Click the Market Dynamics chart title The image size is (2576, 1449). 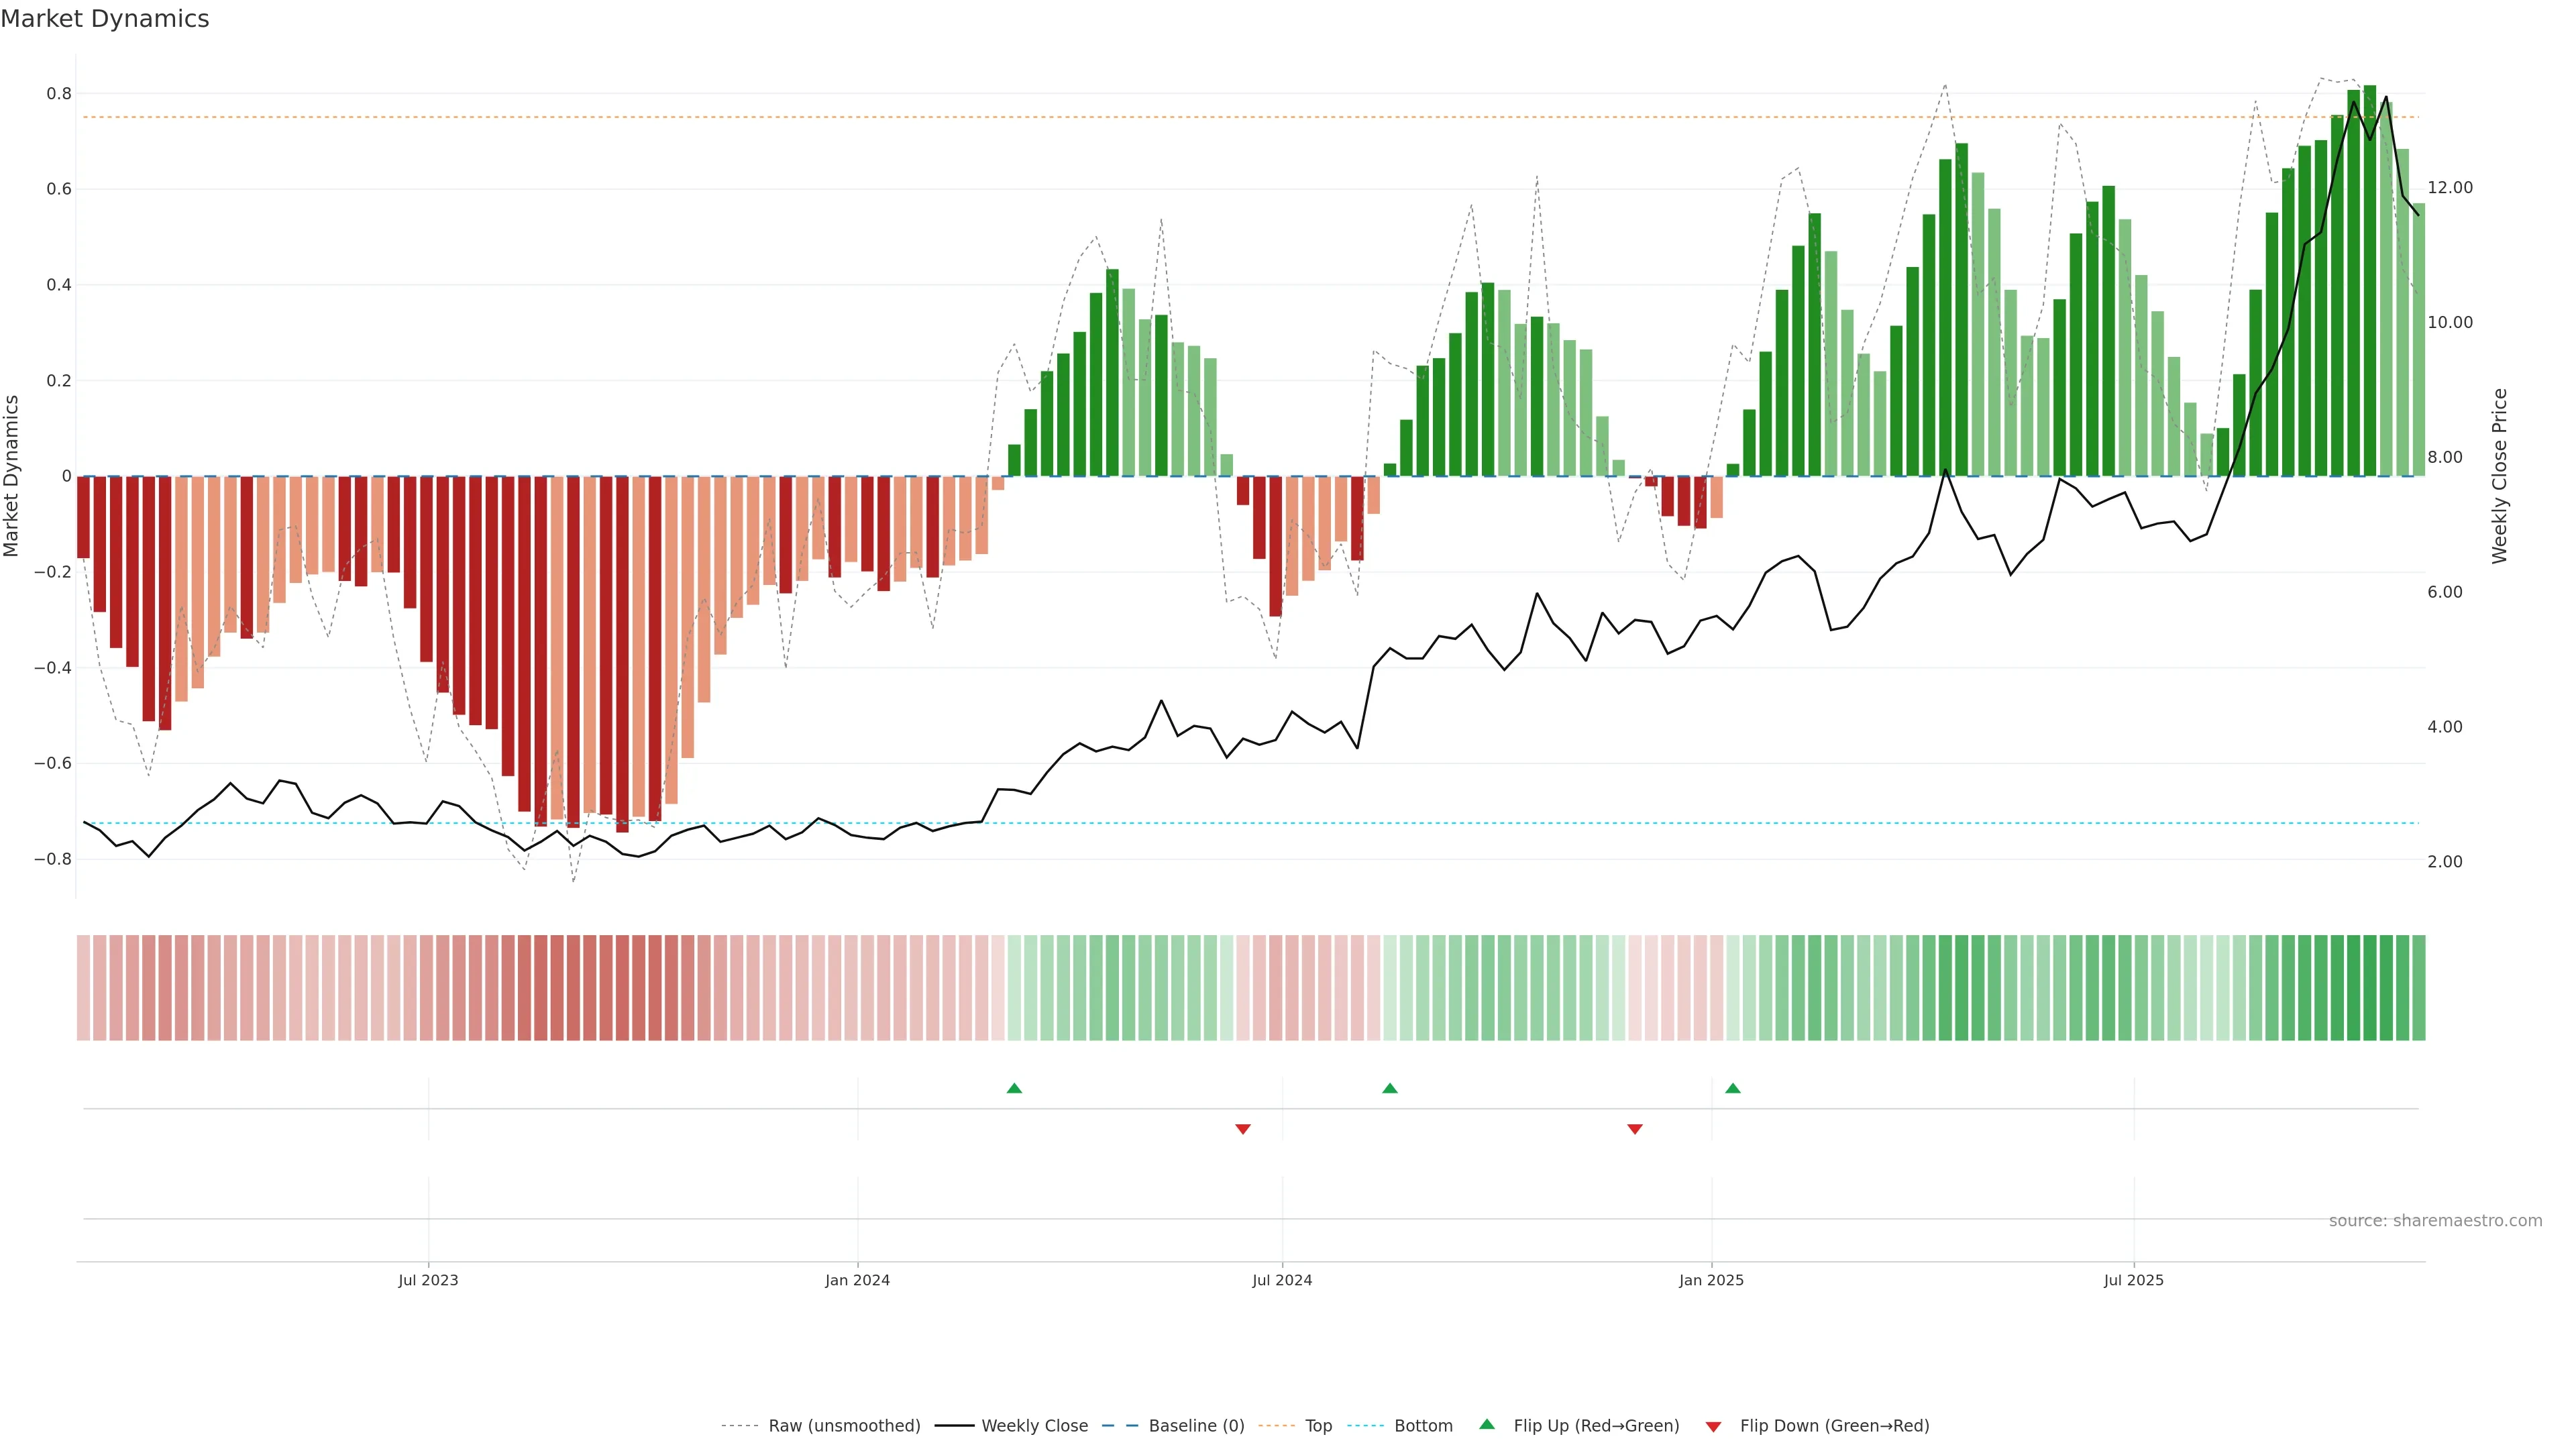tap(105, 19)
